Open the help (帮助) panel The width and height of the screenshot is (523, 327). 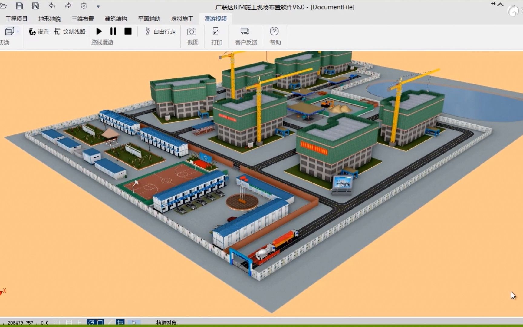(x=274, y=35)
